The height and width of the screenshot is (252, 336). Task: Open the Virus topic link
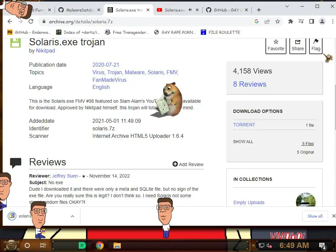99,73
